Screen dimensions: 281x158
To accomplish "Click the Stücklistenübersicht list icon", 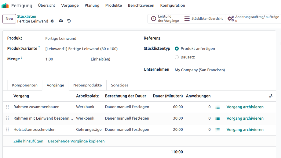I will point(187,19).
